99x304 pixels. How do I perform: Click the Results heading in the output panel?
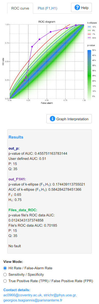16,137
